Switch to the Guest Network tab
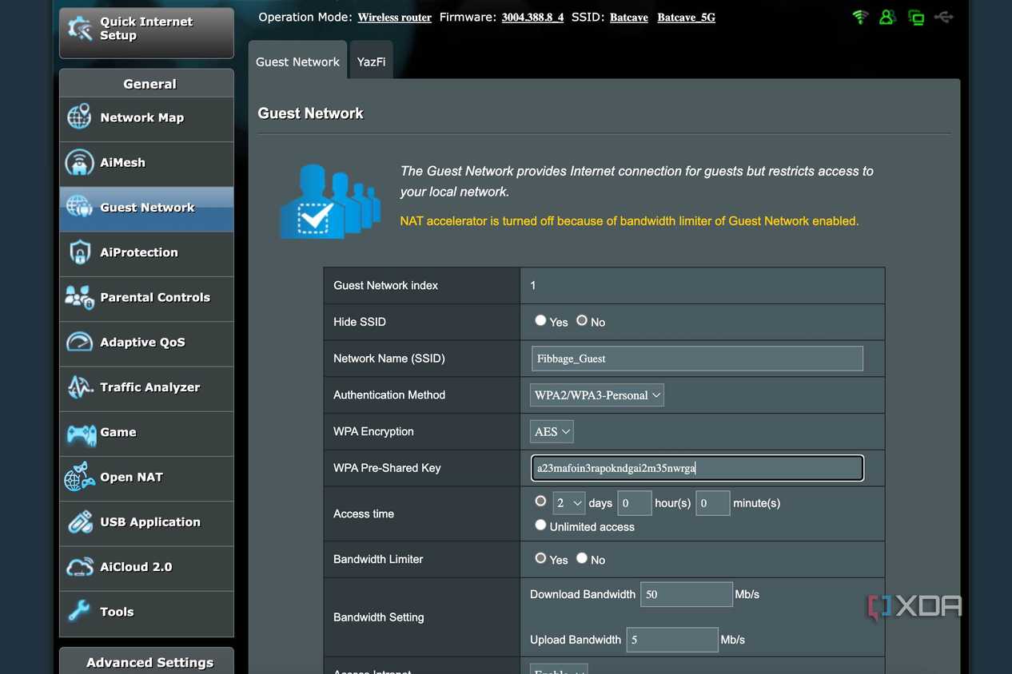 pyautogui.click(x=297, y=61)
